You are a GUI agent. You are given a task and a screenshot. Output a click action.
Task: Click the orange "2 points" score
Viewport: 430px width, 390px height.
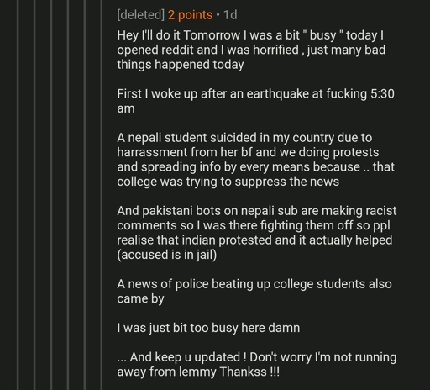pos(190,15)
